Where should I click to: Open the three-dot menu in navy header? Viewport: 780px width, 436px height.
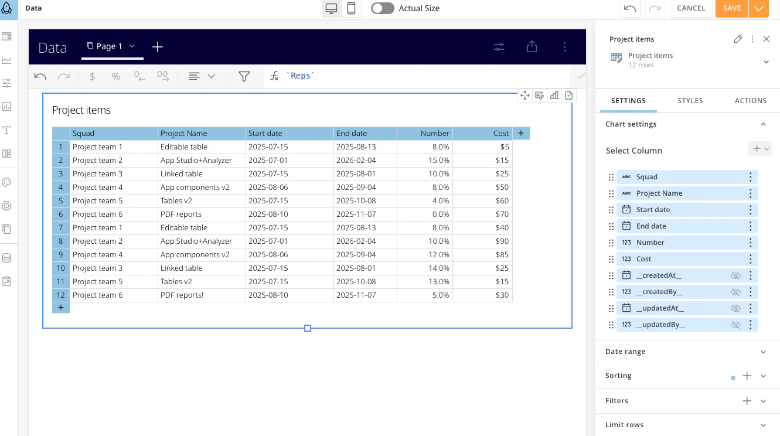[x=565, y=47]
